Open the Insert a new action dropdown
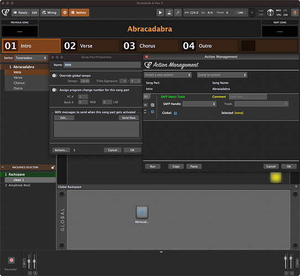300x276 pixels. pos(168,75)
